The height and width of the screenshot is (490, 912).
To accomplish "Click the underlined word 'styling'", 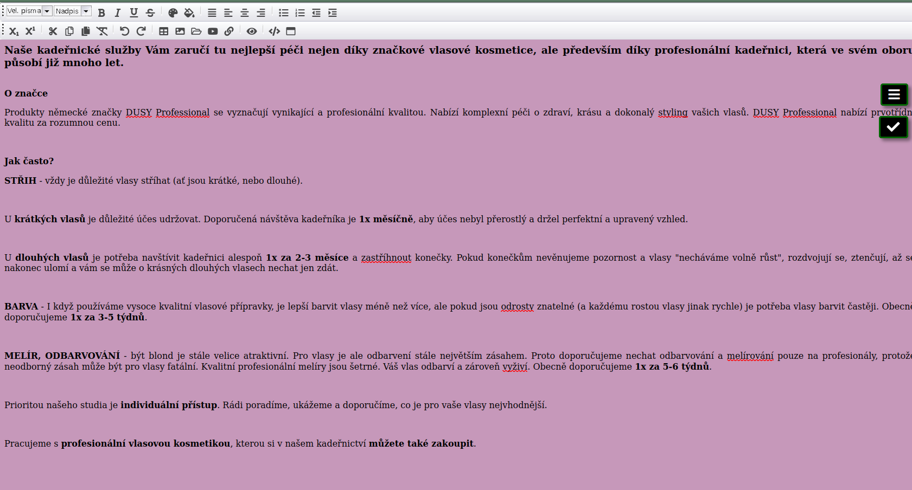I will tap(673, 112).
